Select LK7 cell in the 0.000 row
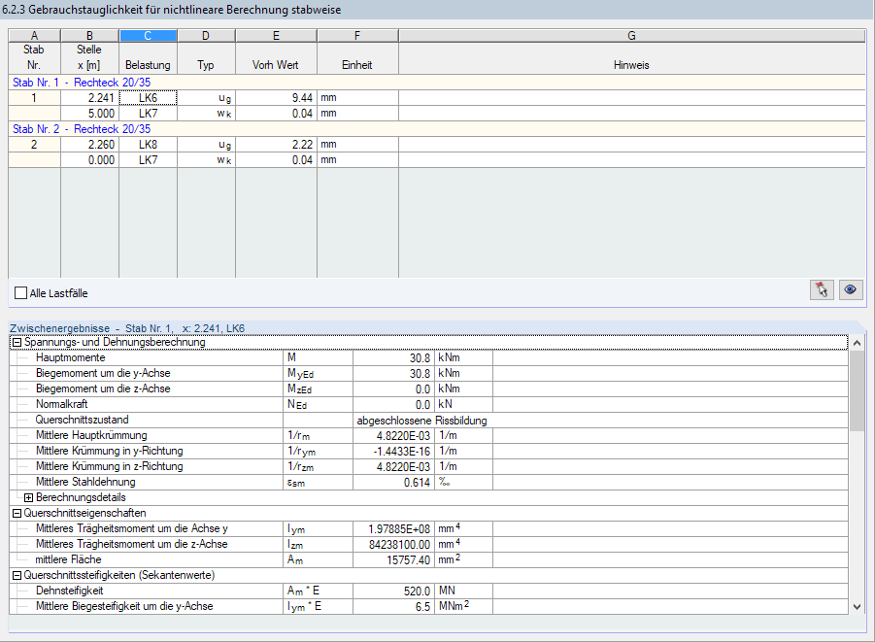Image resolution: width=875 pixels, height=642 pixels. (x=148, y=160)
